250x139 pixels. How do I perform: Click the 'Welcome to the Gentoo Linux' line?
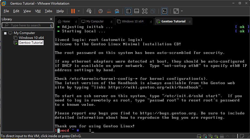pos(118,44)
